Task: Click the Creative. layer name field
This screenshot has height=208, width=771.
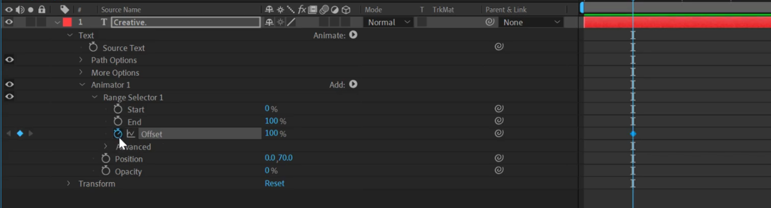Action: coord(186,22)
